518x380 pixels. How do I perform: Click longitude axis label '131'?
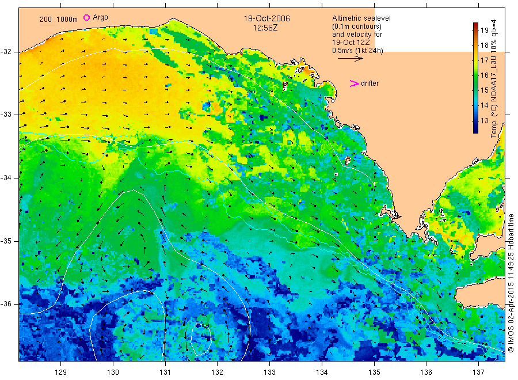point(165,373)
